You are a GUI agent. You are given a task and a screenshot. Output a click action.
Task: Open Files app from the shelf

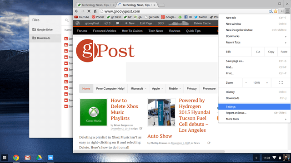pos(50,158)
